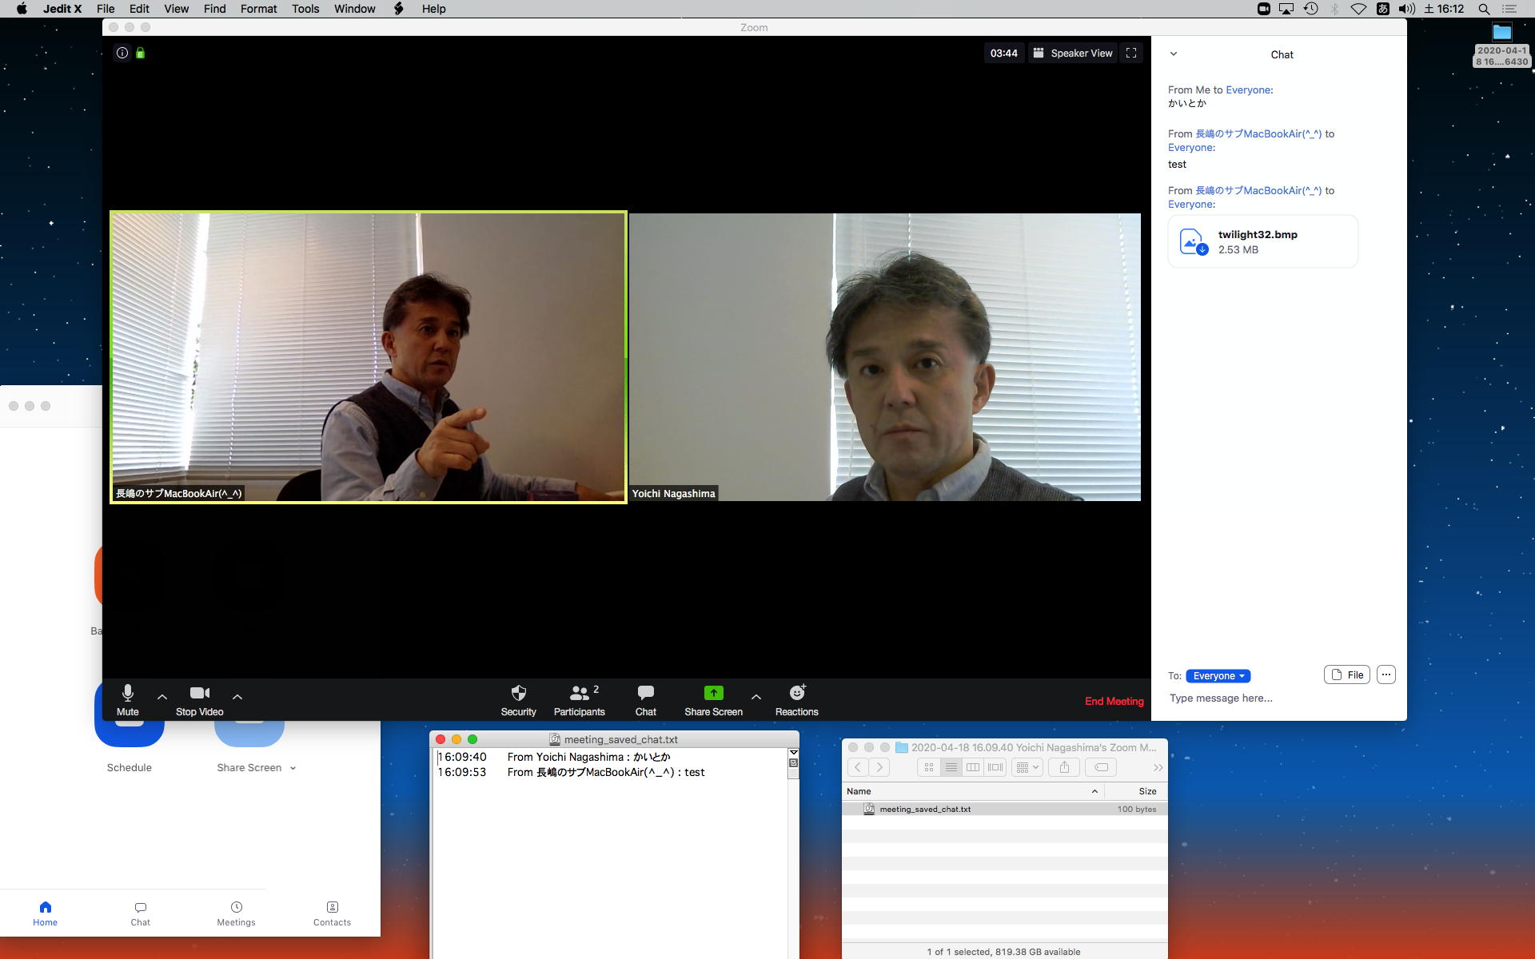
Task: Click the Reactions smiley icon
Action: pos(796,693)
